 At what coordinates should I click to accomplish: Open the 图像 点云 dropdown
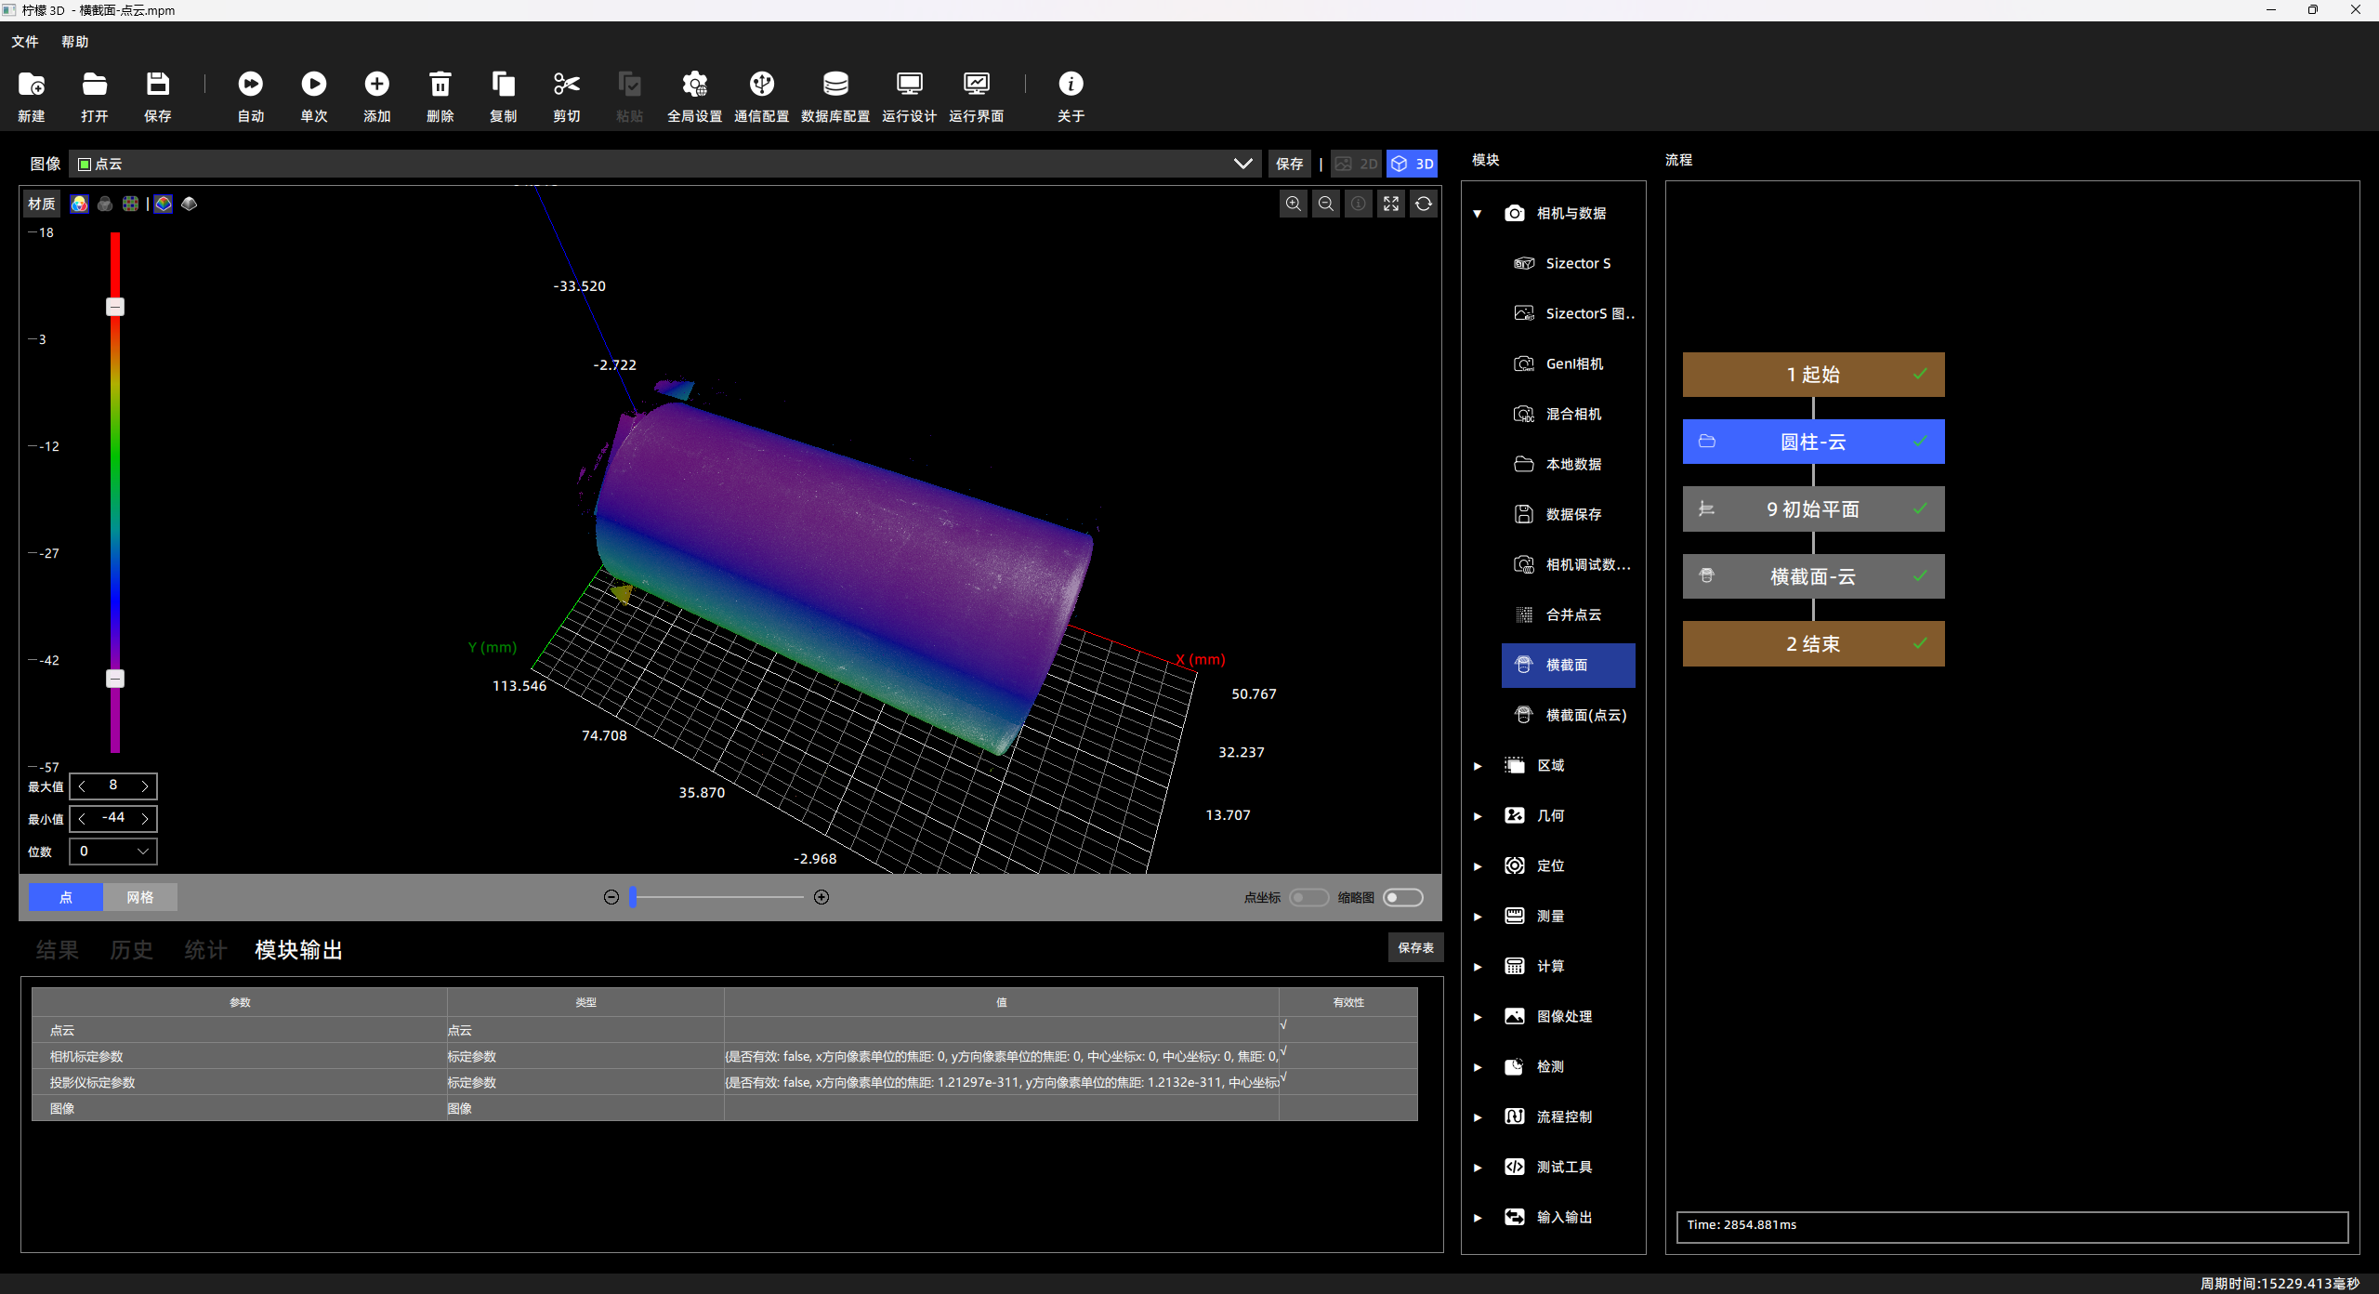[665, 164]
